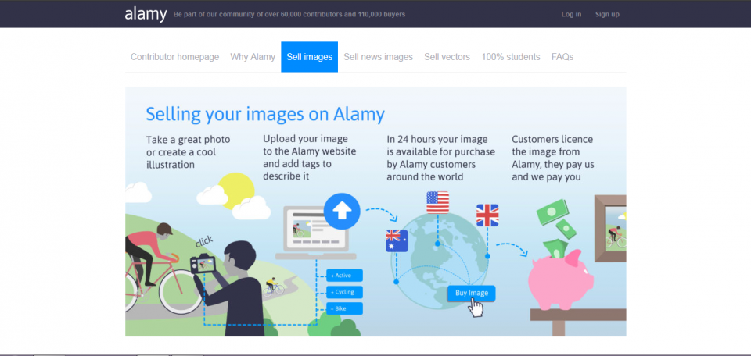Open the Sell vectors tab
751x356 pixels.
click(x=447, y=57)
